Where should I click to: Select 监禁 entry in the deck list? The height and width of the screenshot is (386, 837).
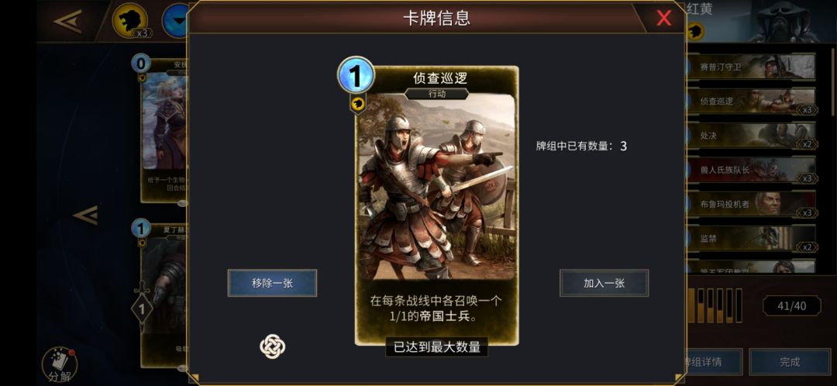[x=750, y=239]
